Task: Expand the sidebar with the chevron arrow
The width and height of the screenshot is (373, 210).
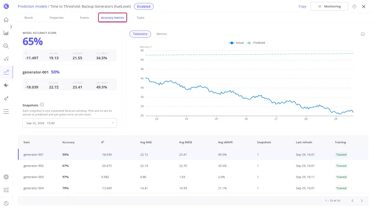Action: tap(11, 27)
